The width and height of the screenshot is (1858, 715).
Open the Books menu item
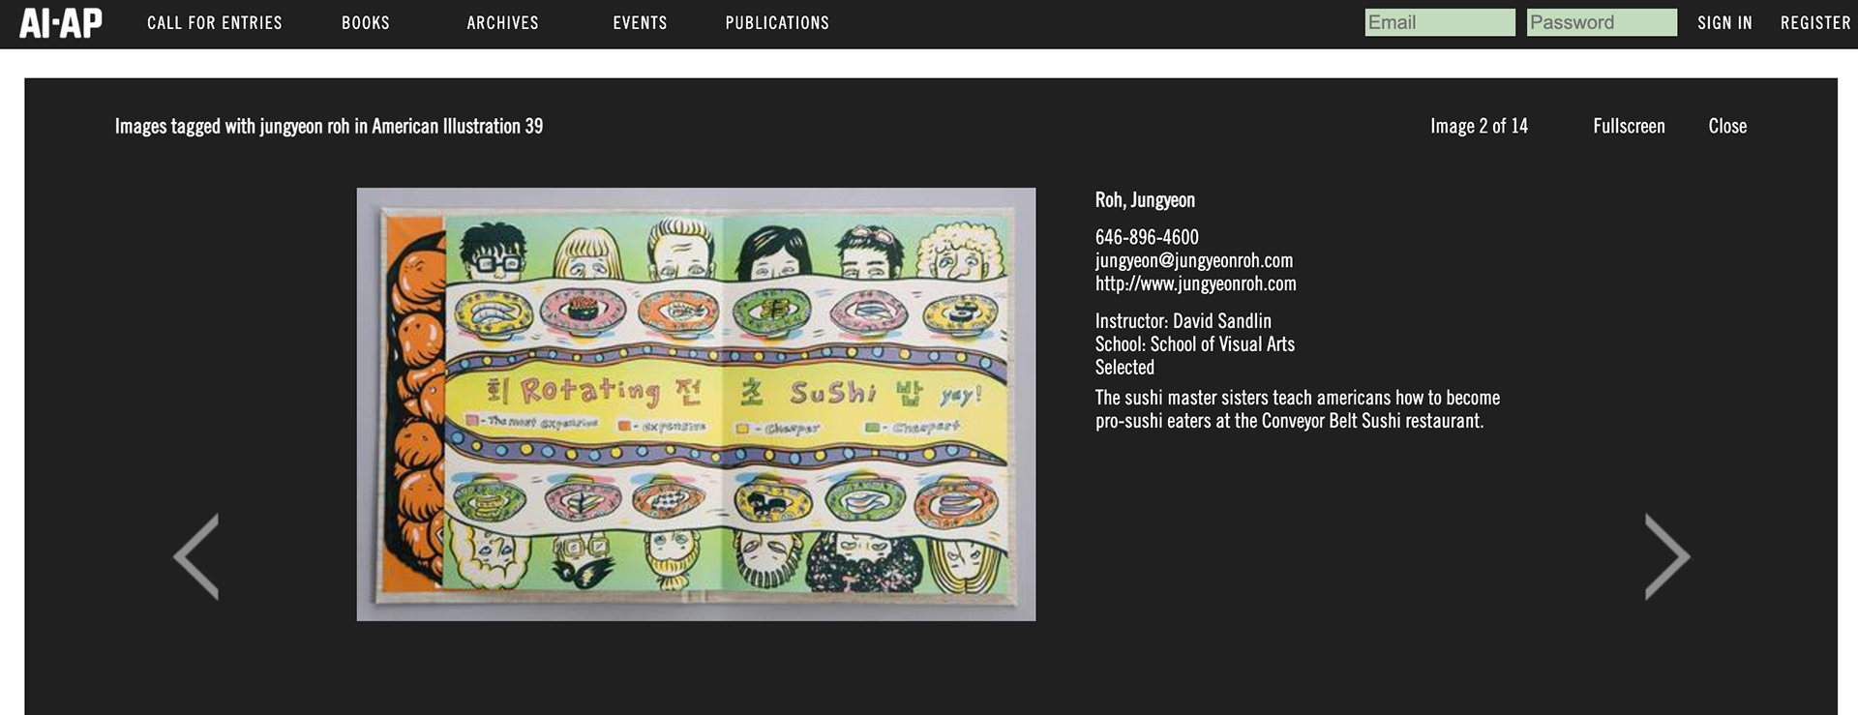pos(366,23)
